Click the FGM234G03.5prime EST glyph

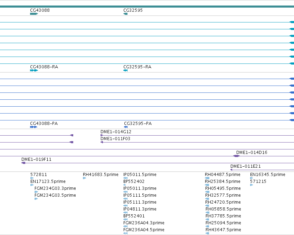36,199
